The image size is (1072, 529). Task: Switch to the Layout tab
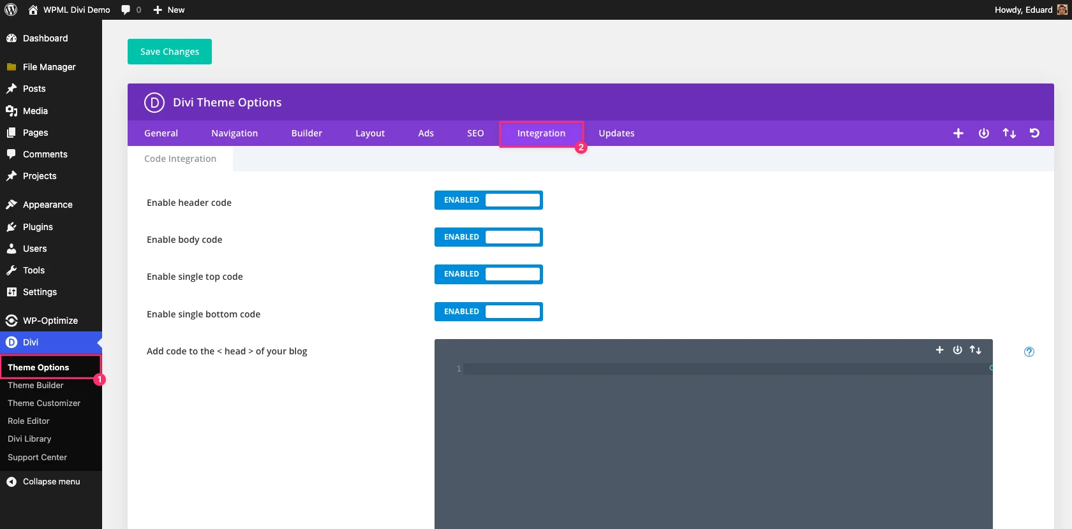(370, 133)
